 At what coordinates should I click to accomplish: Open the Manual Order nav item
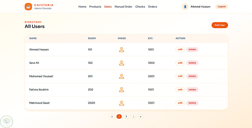coord(123,7)
